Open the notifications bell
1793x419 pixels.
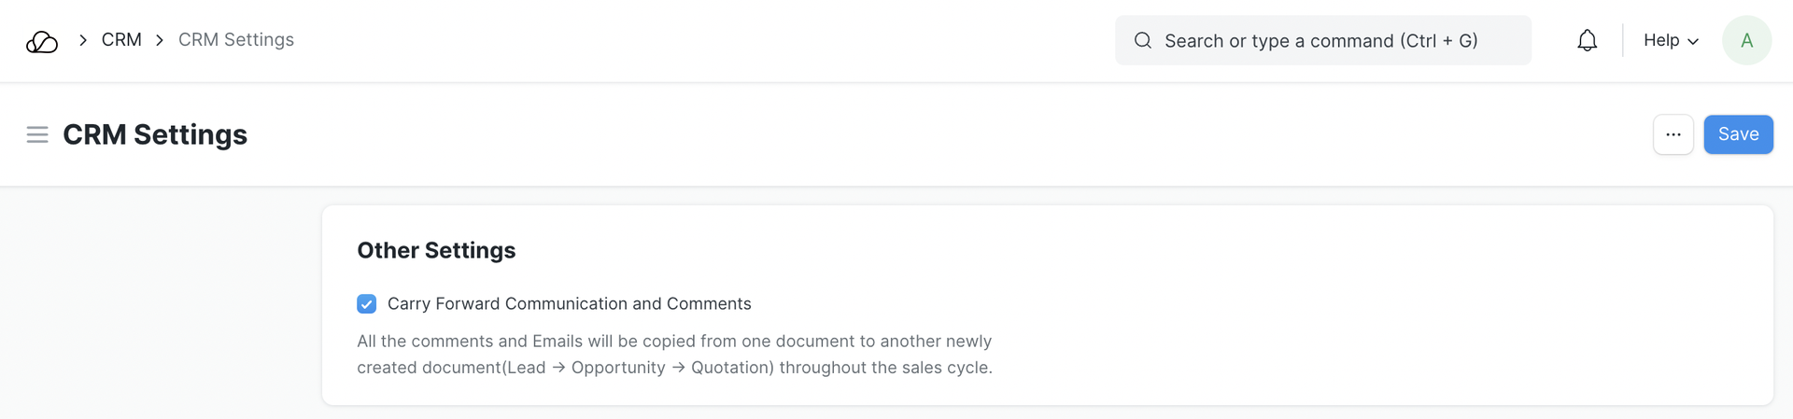pos(1587,40)
